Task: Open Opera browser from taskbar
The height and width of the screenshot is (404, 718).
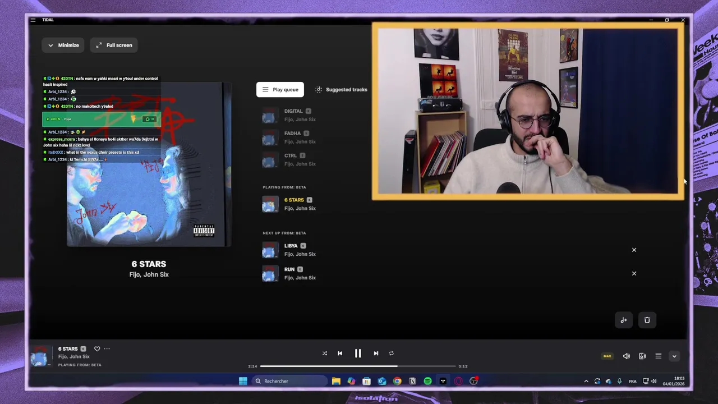Action: (x=458, y=381)
